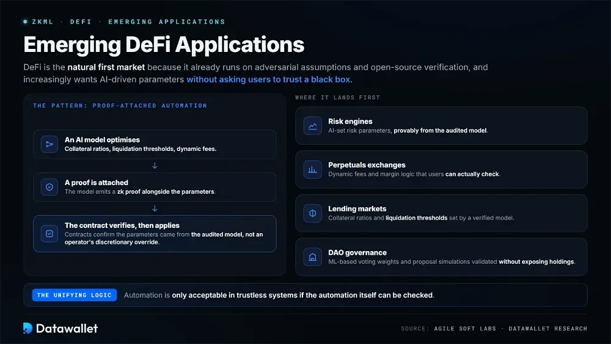This screenshot has height=344, width=611.
Task: Click 'Collateral ratios and liquidation thresholds' description
Action: click(421, 218)
